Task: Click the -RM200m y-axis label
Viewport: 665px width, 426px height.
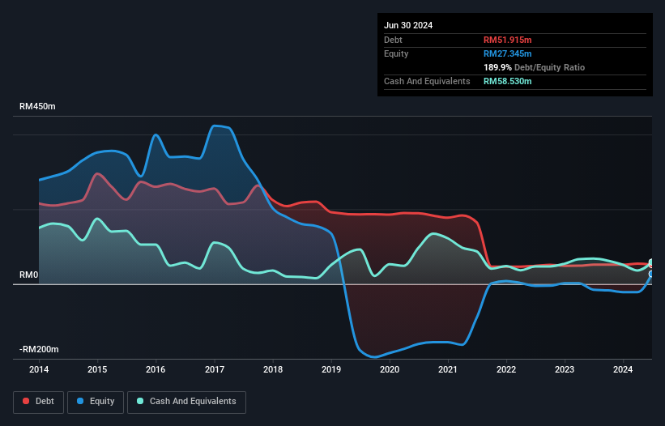Action: click(39, 350)
